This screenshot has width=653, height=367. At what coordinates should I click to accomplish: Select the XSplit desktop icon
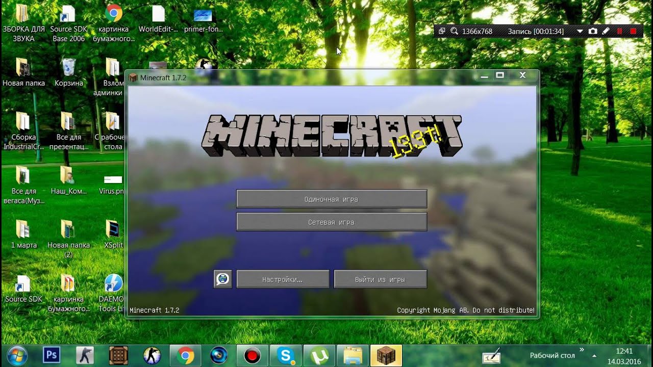pyautogui.click(x=113, y=235)
